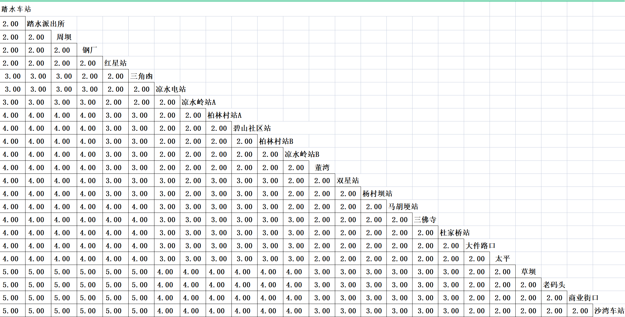The height and width of the screenshot is (317, 625).
Task: Click the 2.00 fare left of 凉水电站
Action: 141,89
